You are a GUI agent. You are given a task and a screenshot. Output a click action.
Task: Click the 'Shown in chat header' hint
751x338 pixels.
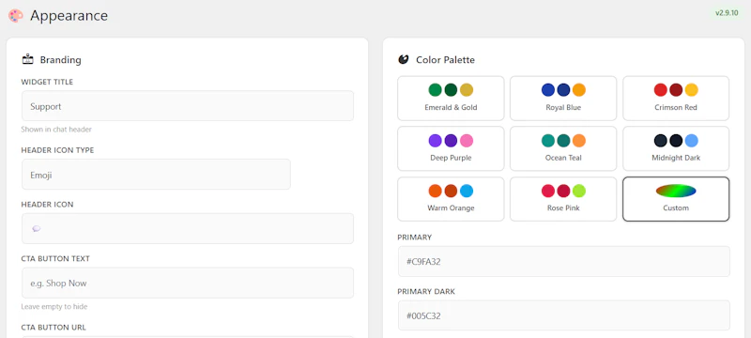[x=56, y=130]
